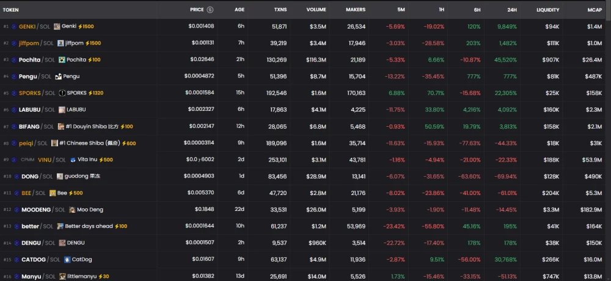The image size is (611, 281).
Task: Sort tokens by VOLUME column header
Action: (316, 10)
